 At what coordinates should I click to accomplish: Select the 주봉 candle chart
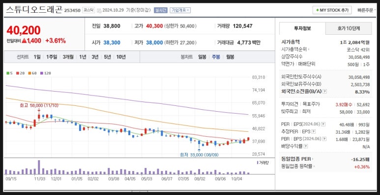(216, 57)
